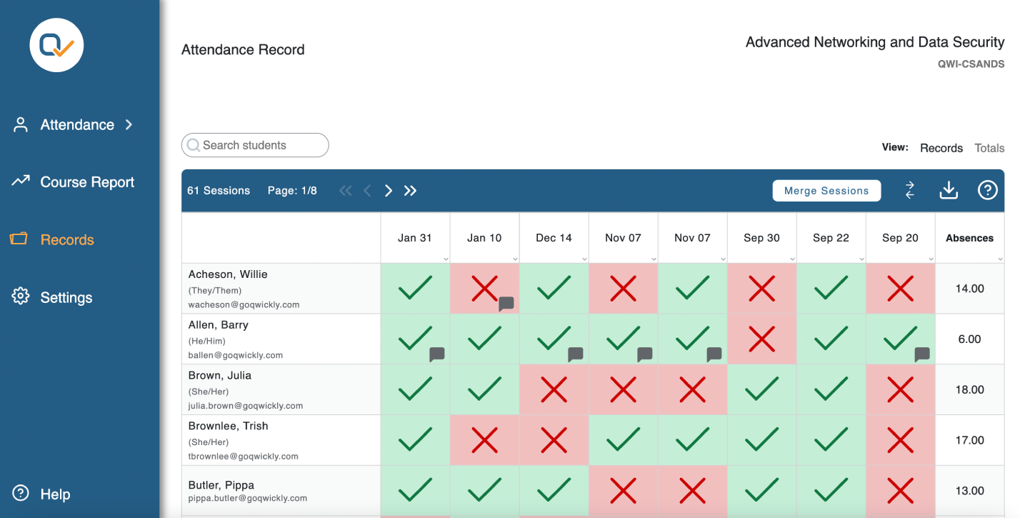Open the Dec 14 column dropdown arrow

tap(584, 259)
